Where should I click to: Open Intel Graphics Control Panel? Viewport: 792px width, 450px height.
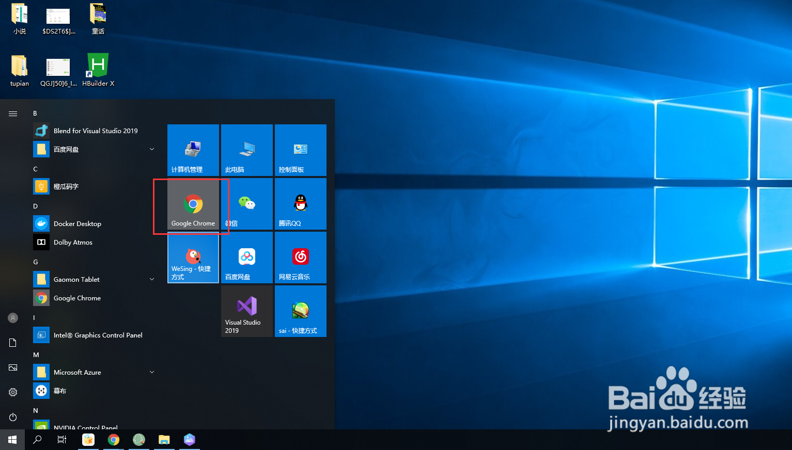[x=95, y=335]
